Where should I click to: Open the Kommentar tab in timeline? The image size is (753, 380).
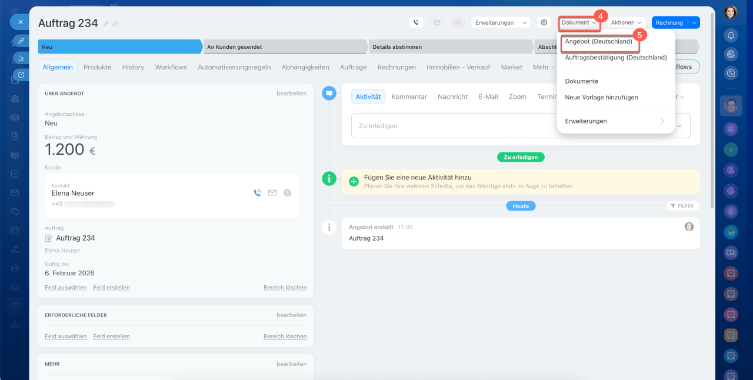pyautogui.click(x=409, y=96)
